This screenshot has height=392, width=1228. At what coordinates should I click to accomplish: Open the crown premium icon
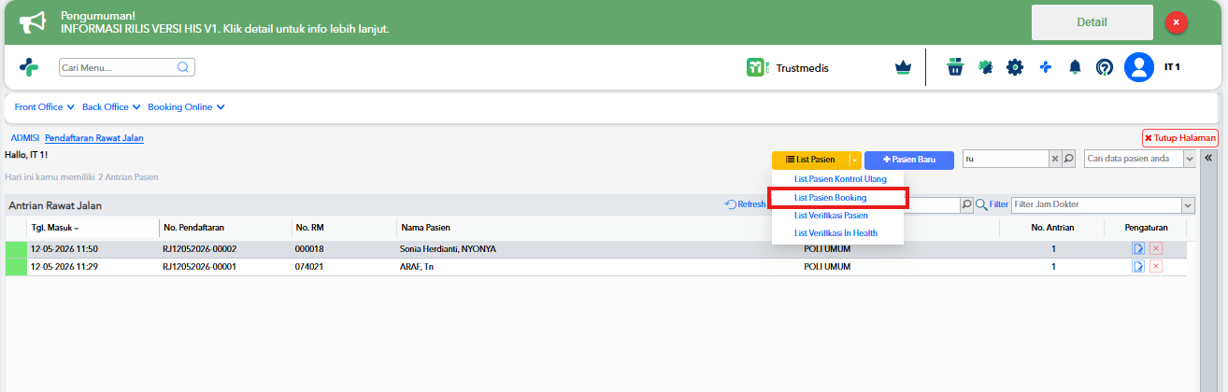903,67
